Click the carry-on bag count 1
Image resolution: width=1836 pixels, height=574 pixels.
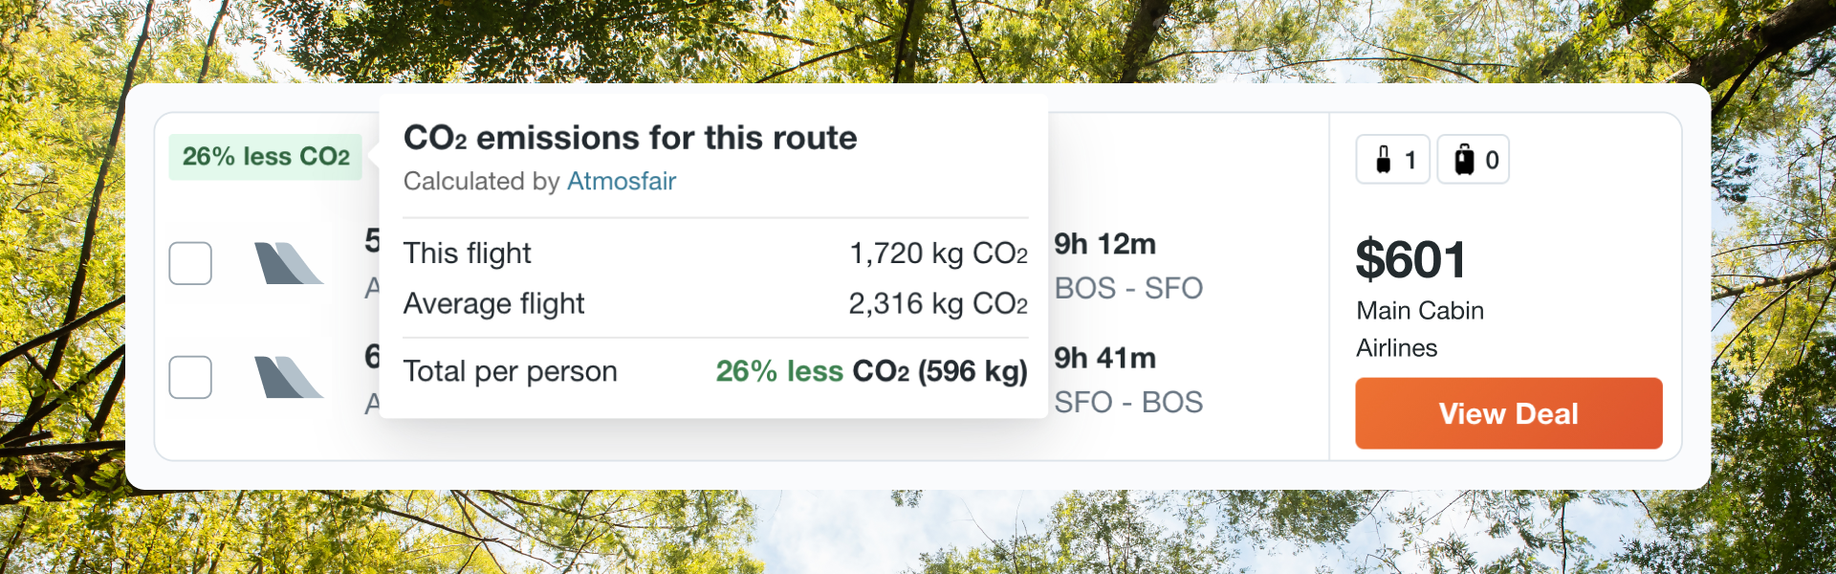[1410, 161]
